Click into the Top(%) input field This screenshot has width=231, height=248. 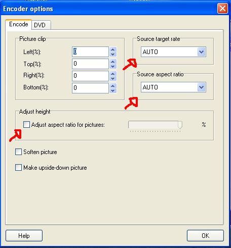pyautogui.click(x=90, y=64)
